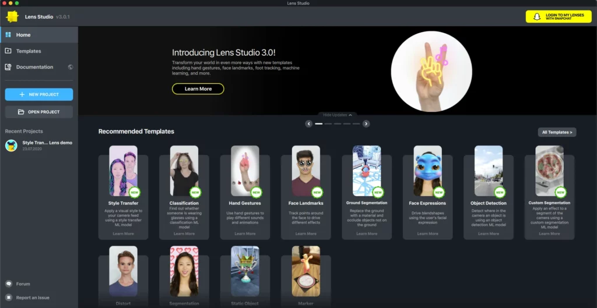The width and height of the screenshot is (597, 308).
Task: Click the NEW badge on Face Landmarks
Action: (317, 192)
